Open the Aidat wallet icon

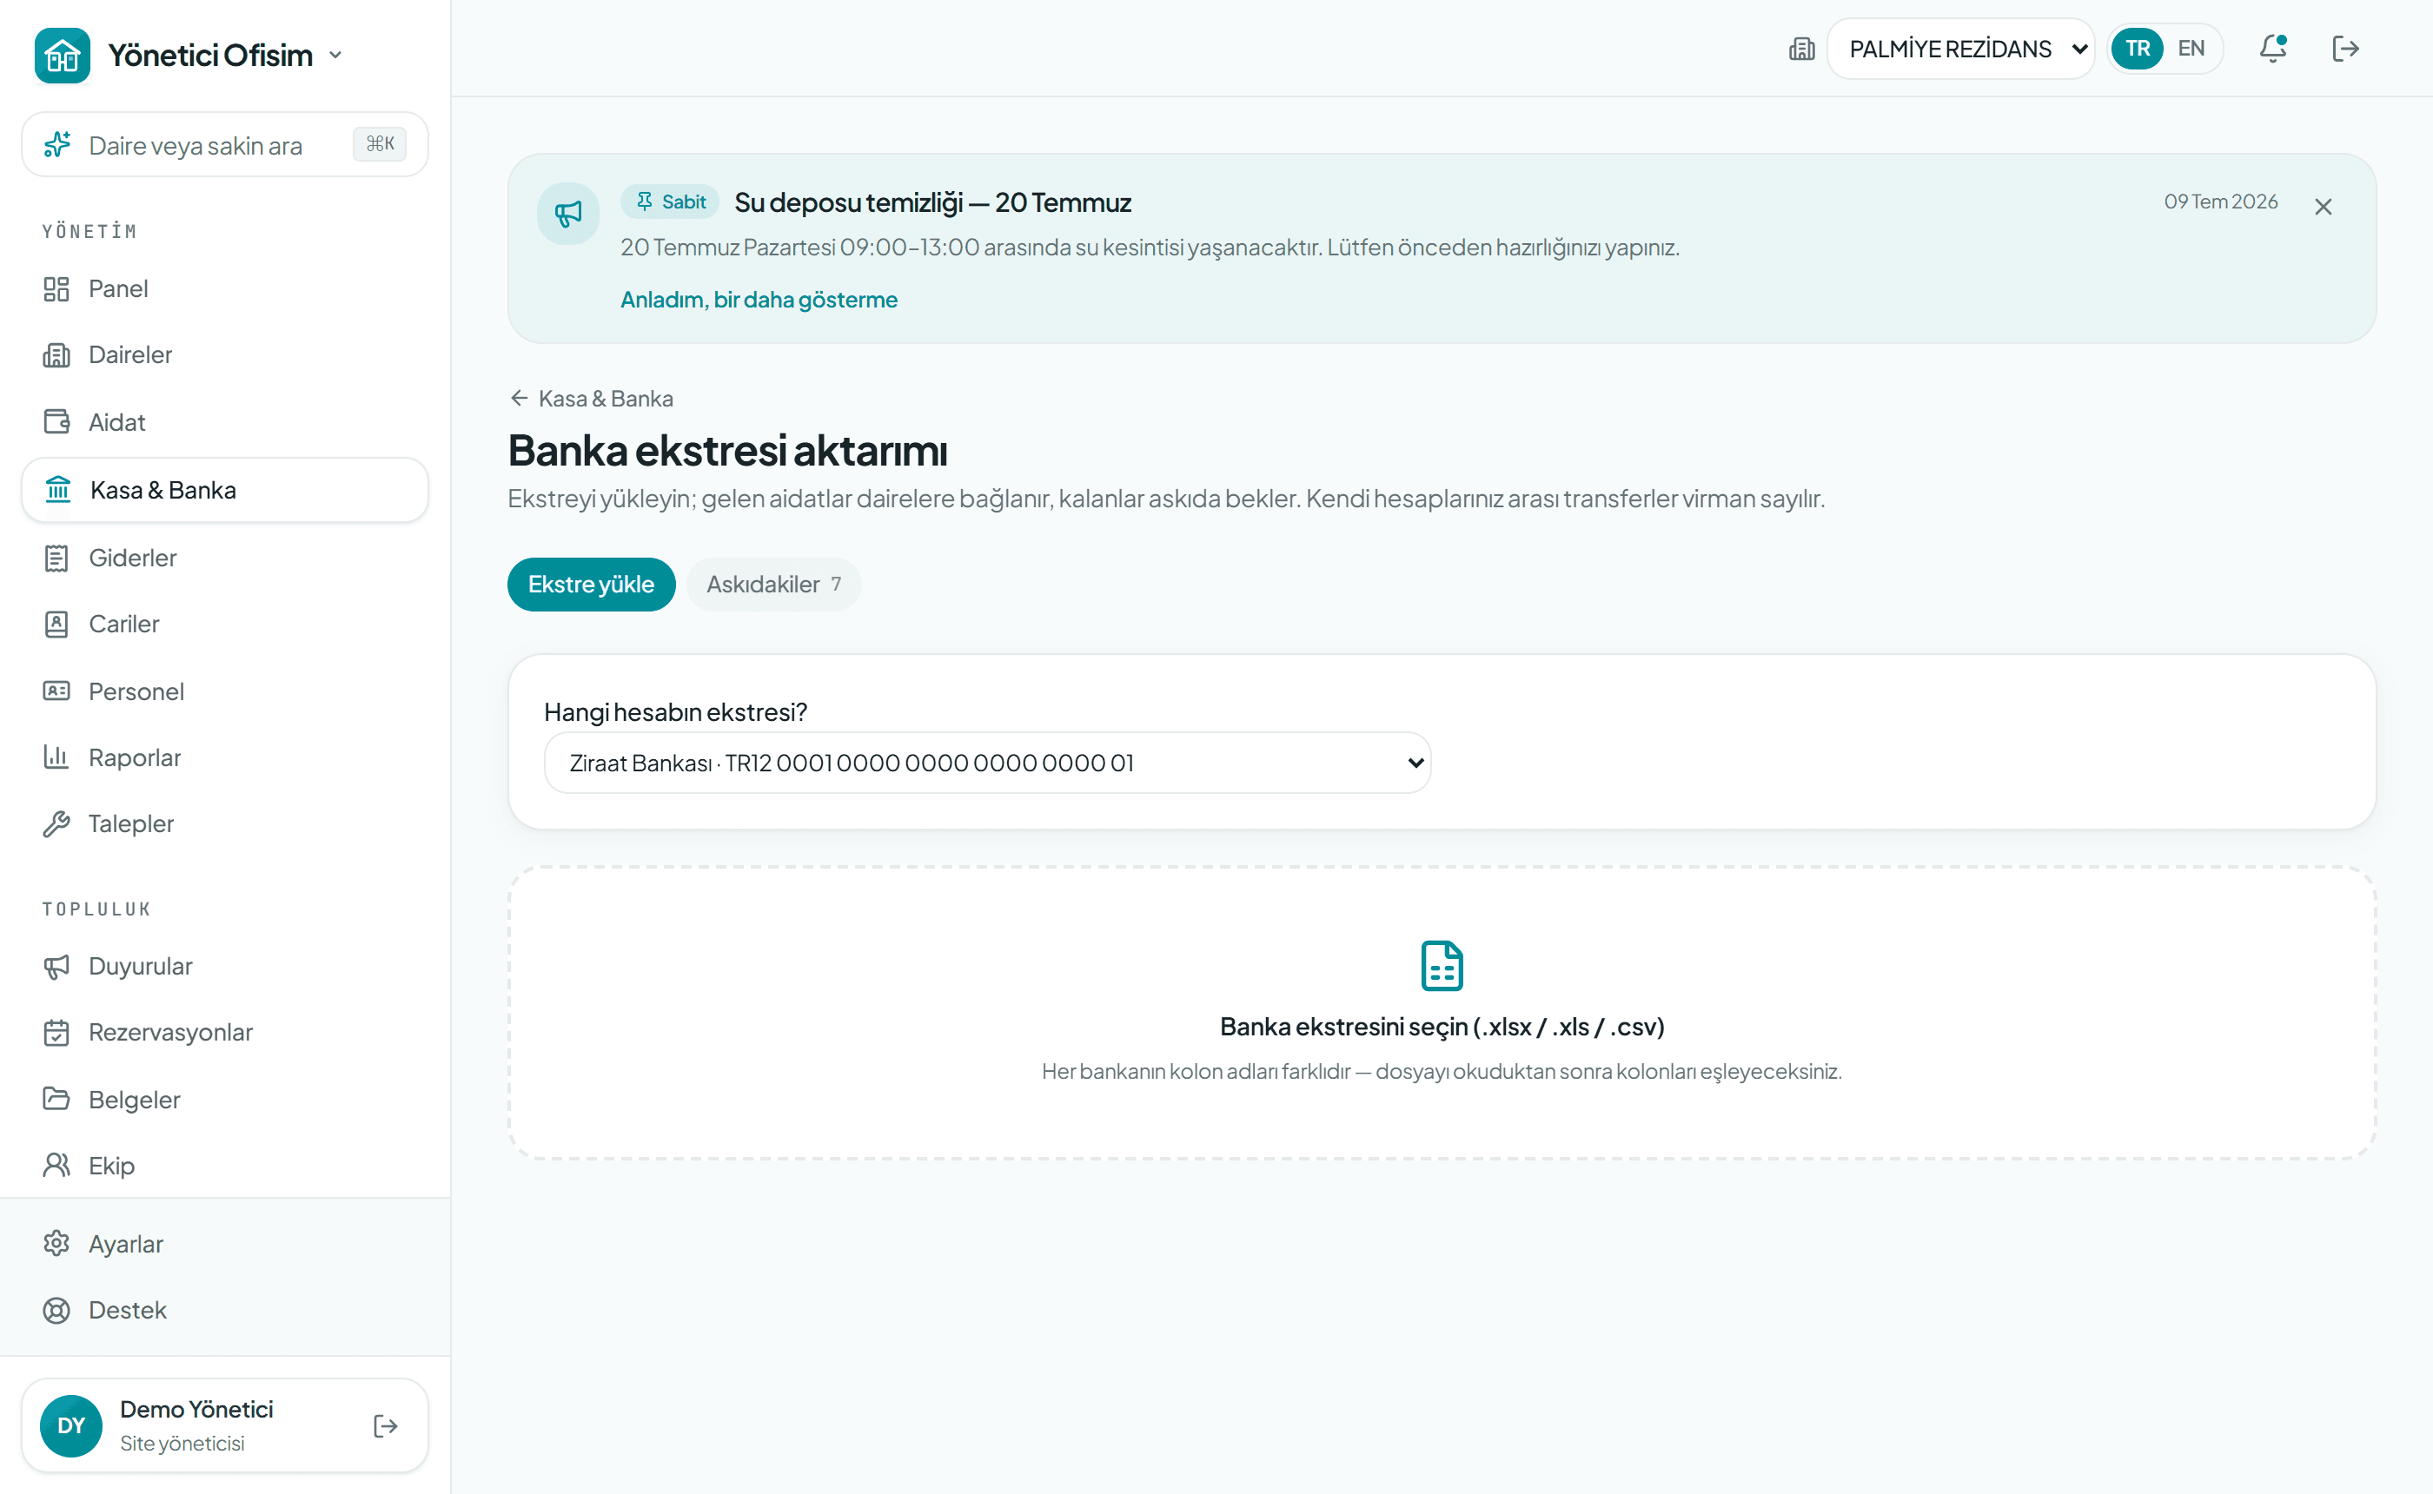pos(56,422)
